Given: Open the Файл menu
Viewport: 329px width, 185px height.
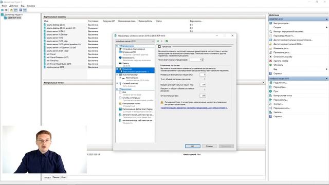Looking at the screenshot, I should click(x=4, y=6).
